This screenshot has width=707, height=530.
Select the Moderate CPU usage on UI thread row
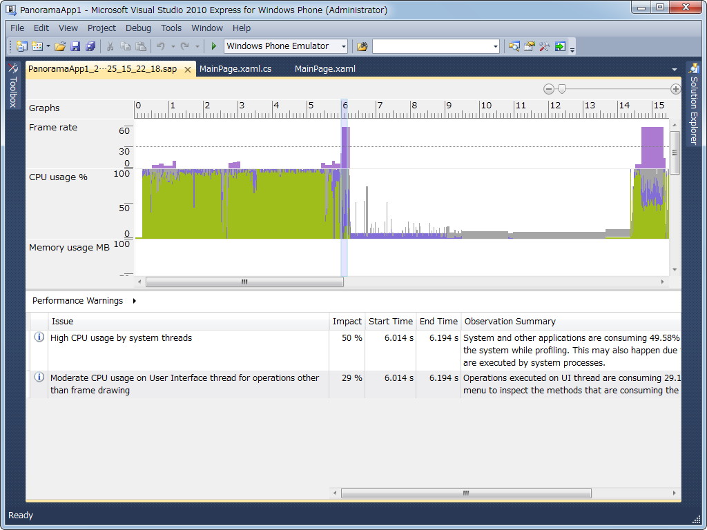[356, 384]
